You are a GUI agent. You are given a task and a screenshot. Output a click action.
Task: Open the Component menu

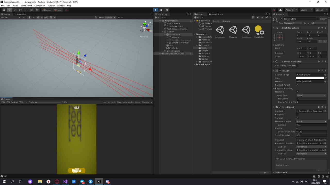(40, 5)
